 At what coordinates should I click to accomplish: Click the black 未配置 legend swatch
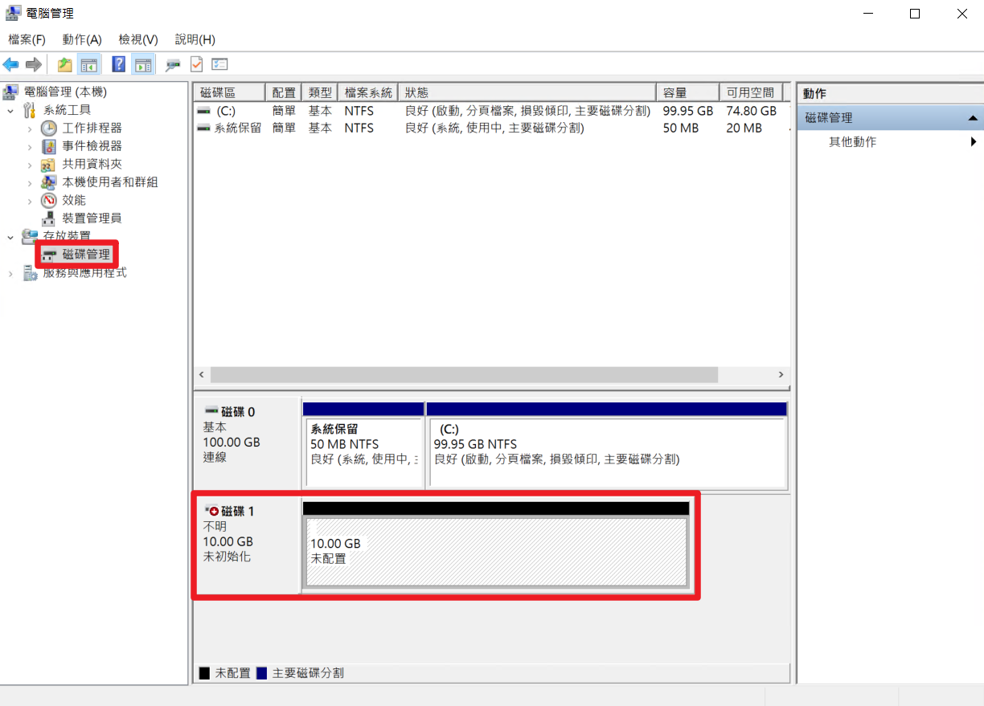click(204, 673)
